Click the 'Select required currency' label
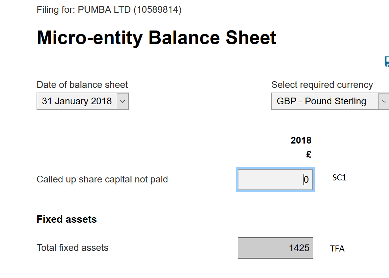Image resolution: width=389 pixels, height=278 pixels. tap(322, 85)
